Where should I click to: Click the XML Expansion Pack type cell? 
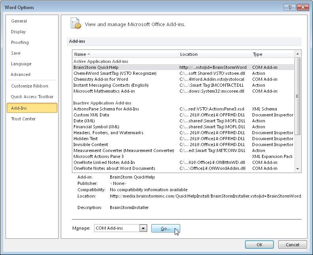pos(272,156)
